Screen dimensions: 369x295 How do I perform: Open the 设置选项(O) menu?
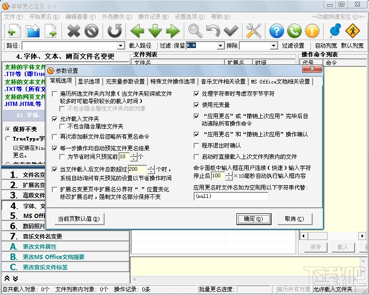[190, 17]
